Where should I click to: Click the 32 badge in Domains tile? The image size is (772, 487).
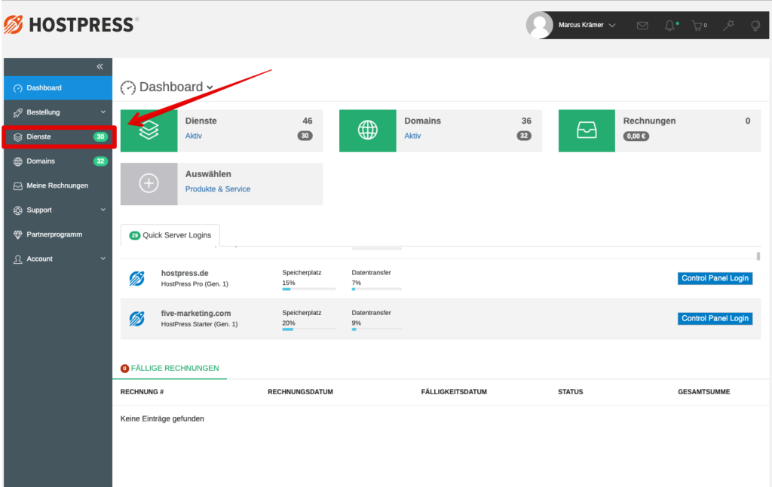tap(524, 136)
